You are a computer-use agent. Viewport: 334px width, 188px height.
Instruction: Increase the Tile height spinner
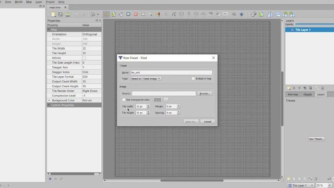pyautogui.click(x=148, y=111)
